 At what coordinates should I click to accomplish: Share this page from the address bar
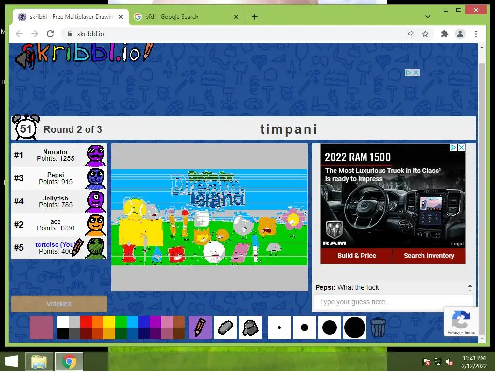tap(410, 34)
